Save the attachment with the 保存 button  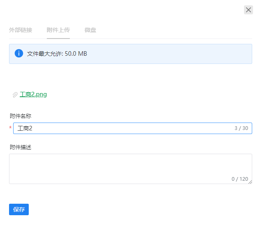tap(19, 209)
